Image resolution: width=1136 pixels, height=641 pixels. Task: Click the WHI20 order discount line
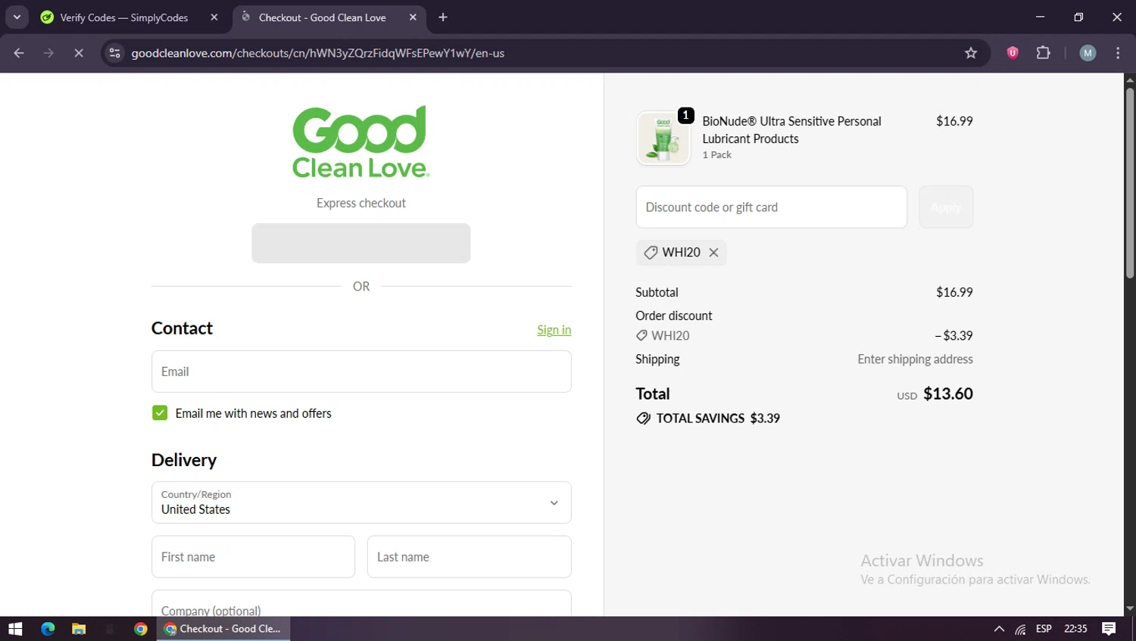tap(804, 336)
